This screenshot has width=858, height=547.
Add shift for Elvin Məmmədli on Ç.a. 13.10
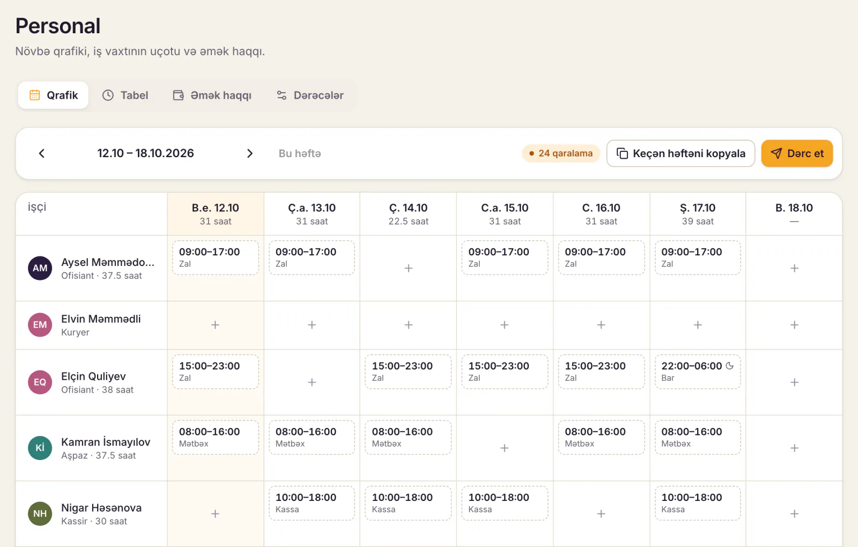pyautogui.click(x=312, y=325)
